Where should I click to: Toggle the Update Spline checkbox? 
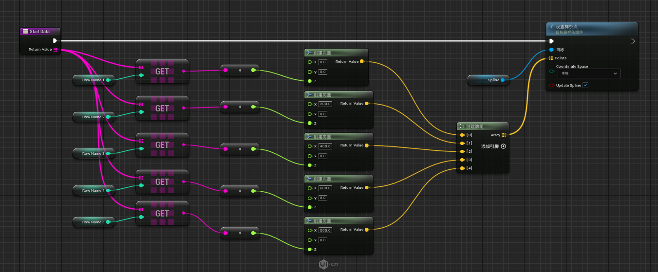click(585, 86)
